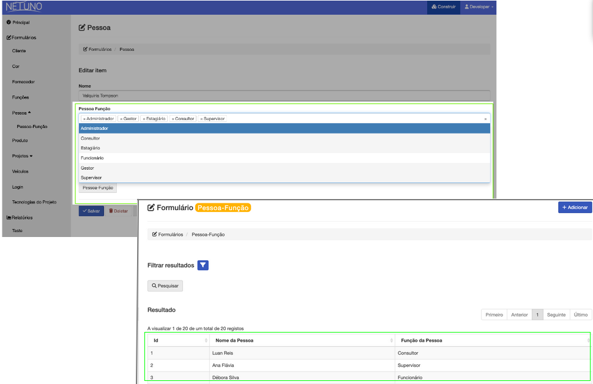
Task: Sort table by Id column arrows
Action: click(x=205, y=341)
